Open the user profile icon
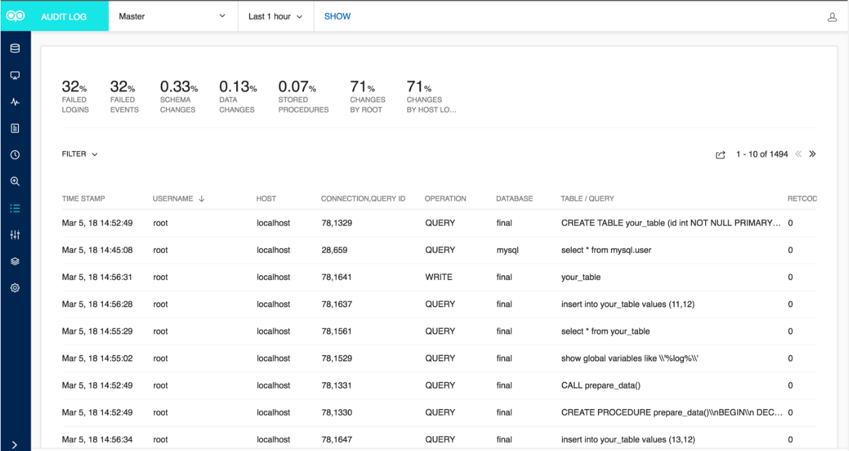The height and width of the screenshot is (451, 849). point(832,17)
